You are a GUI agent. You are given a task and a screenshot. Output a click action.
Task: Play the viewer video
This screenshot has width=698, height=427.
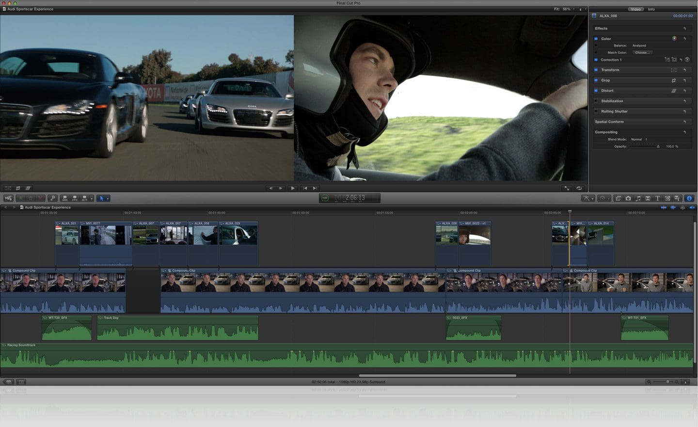tap(293, 188)
